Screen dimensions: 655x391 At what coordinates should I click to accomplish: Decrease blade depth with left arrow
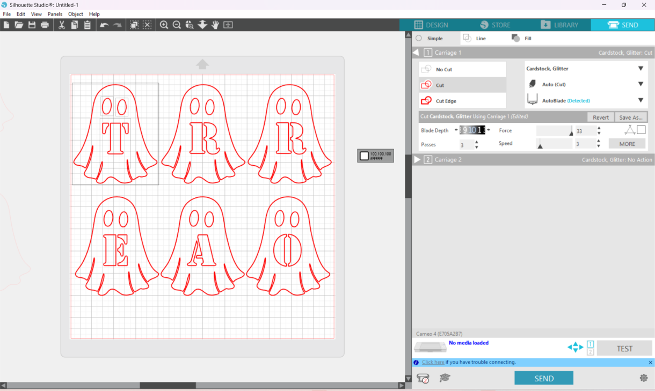pyautogui.click(x=456, y=130)
